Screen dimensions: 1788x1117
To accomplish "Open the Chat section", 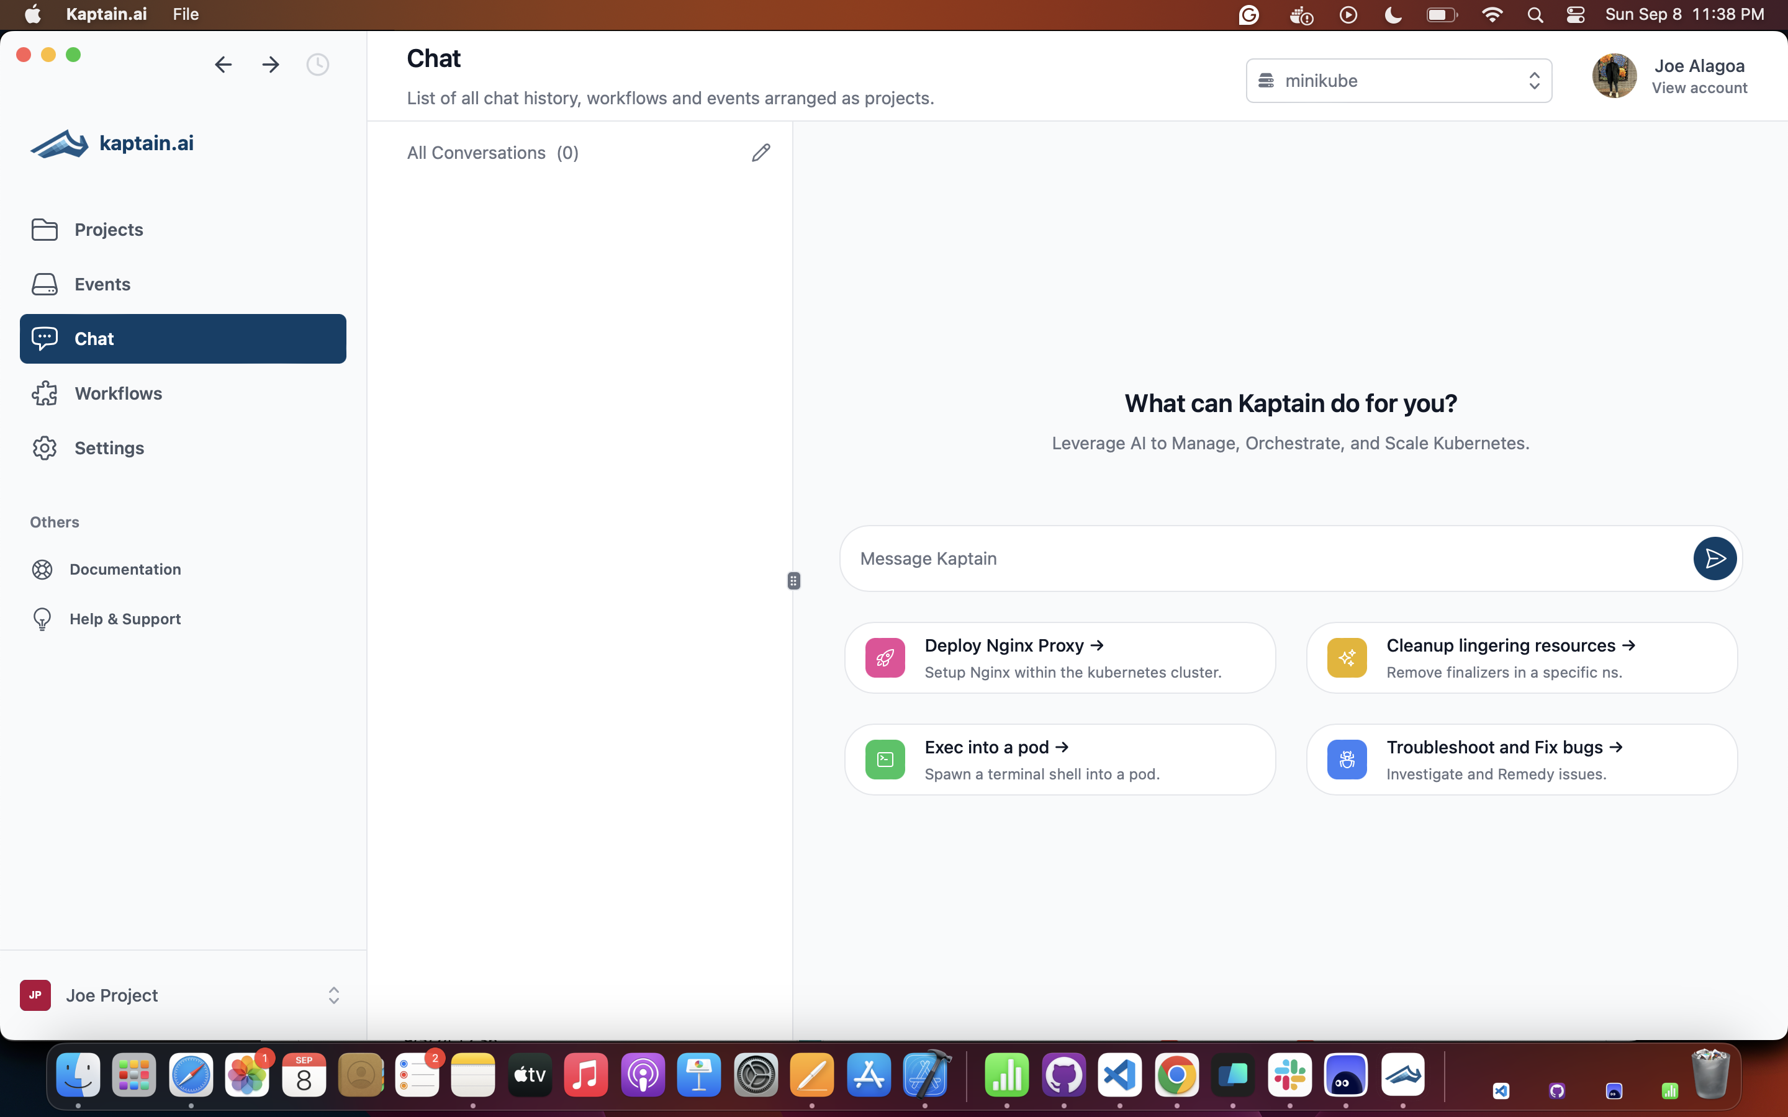I will tap(94, 338).
